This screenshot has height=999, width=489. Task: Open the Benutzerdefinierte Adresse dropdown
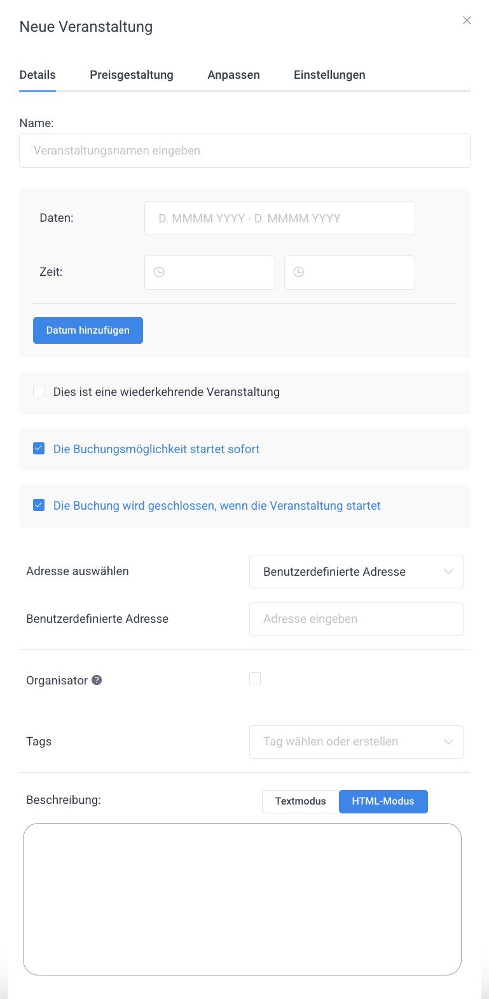point(356,571)
